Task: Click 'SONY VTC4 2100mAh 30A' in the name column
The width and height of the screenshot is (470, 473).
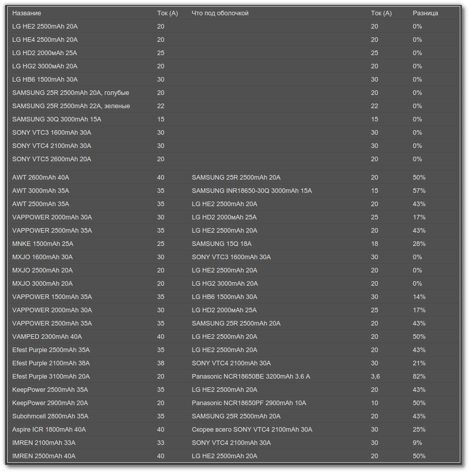Action: (x=52, y=146)
